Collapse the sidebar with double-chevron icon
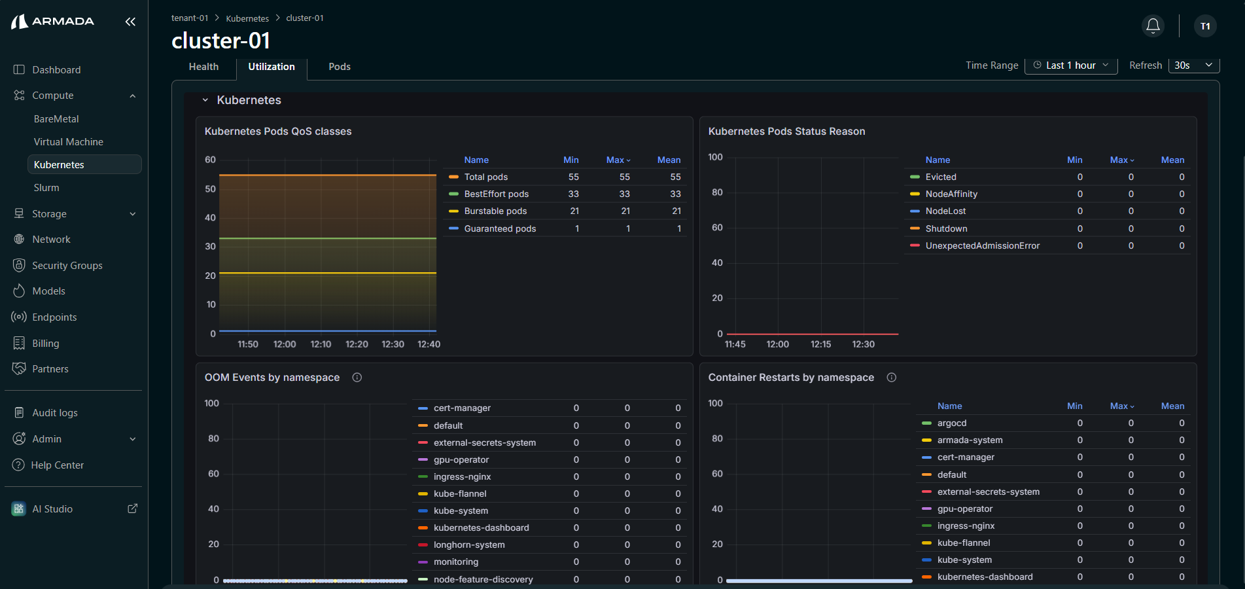 click(x=130, y=22)
